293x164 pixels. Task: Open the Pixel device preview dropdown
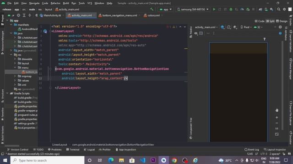click(x=246, y=27)
